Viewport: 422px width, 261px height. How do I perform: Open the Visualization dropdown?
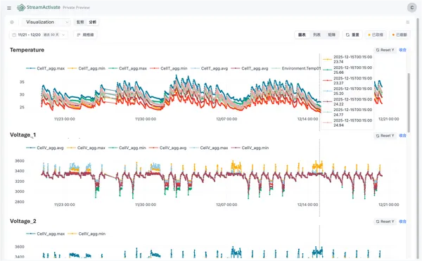point(46,23)
